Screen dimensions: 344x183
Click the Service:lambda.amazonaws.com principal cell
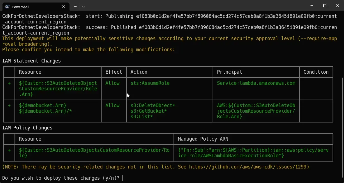[x=256, y=83]
